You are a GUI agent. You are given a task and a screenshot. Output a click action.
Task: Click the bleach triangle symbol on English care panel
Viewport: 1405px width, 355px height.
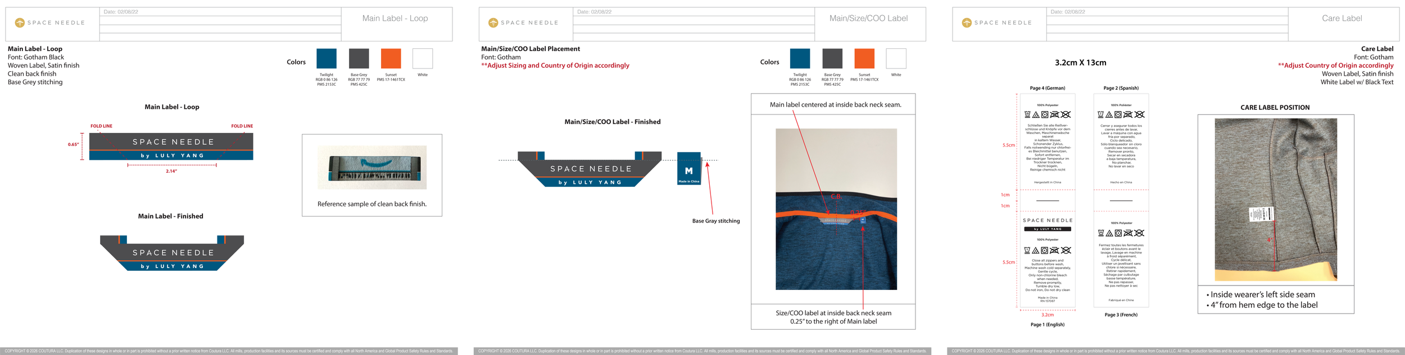point(1036,250)
